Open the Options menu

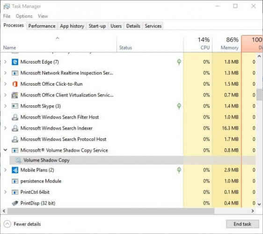[24, 16]
